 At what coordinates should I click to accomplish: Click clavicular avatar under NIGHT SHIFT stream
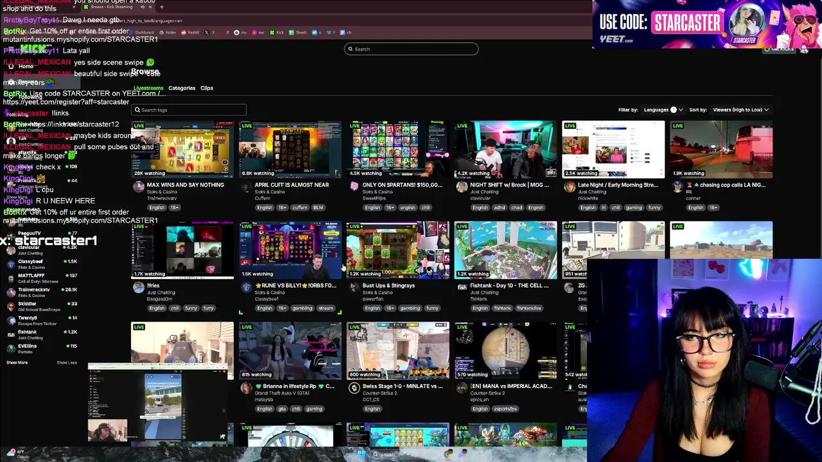point(462,187)
